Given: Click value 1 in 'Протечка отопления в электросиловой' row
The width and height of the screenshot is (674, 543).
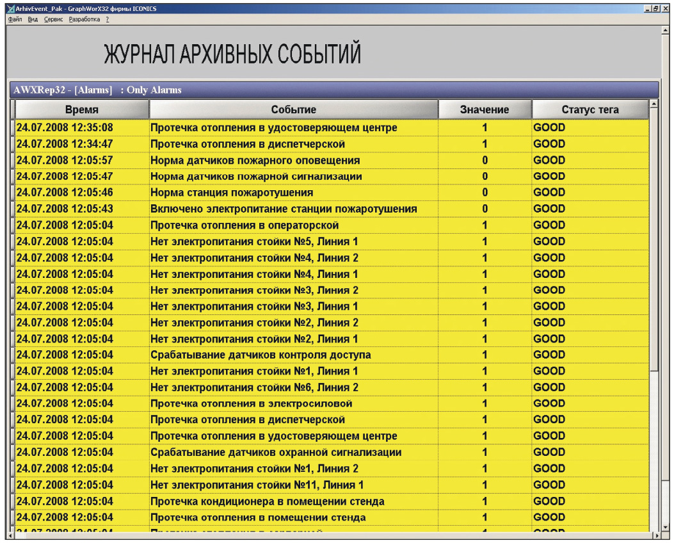Looking at the screenshot, I should 485,403.
